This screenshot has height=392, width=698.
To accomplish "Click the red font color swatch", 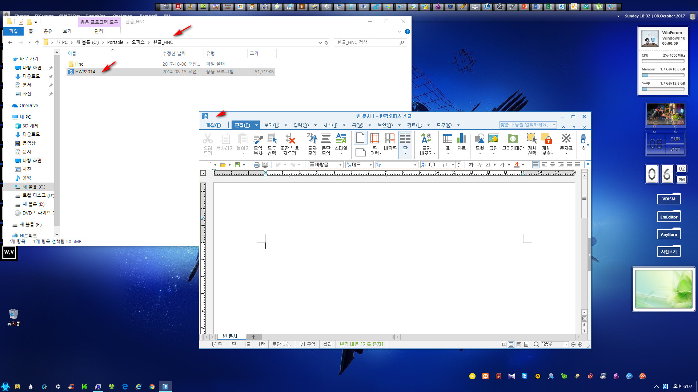I will (x=516, y=165).
